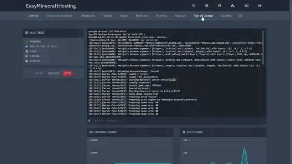
Task: Click the console command input field
Action: coord(177,121)
